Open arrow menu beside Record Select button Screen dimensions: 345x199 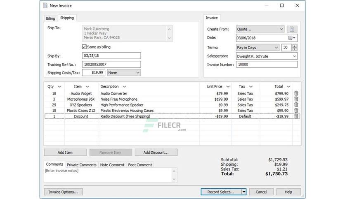tap(244, 192)
